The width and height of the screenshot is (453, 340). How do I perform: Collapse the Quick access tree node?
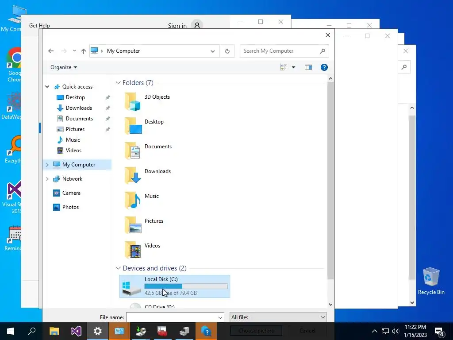pos(47,87)
